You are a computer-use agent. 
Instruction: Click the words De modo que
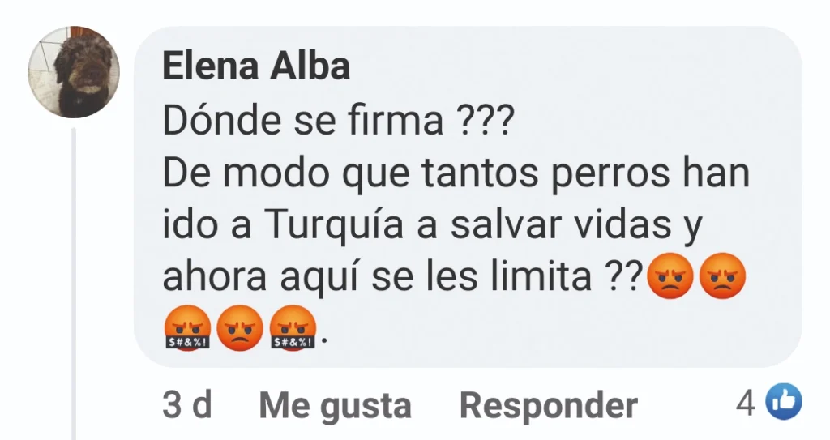click(x=286, y=173)
